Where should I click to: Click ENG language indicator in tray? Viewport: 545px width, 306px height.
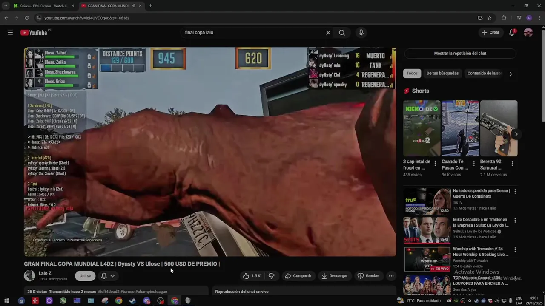pyautogui.click(x=519, y=301)
